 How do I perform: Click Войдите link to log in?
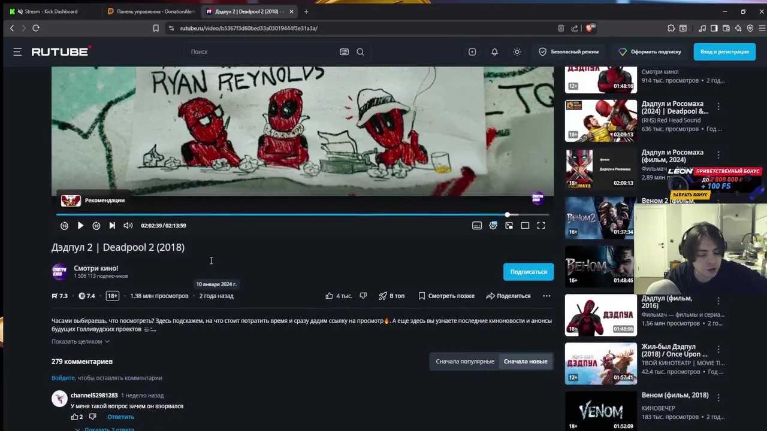(x=63, y=378)
